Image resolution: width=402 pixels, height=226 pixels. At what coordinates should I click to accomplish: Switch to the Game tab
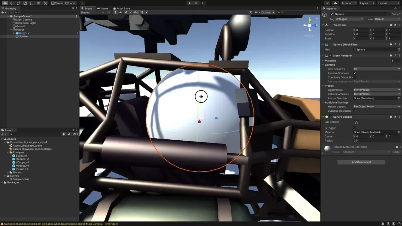[102, 8]
